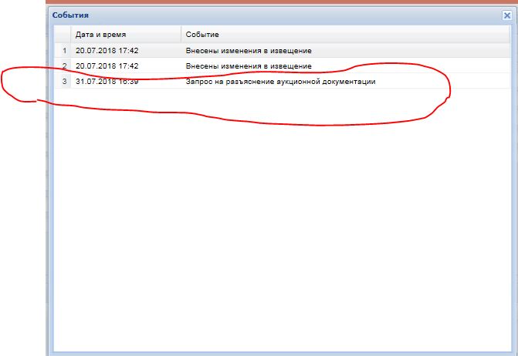The width and height of the screenshot is (518, 356).
Task: Select row number 3 cell
Action: coord(64,82)
